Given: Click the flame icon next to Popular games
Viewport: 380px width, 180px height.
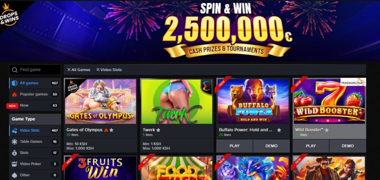Looking at the screenshot, I should tap(14, 94).
